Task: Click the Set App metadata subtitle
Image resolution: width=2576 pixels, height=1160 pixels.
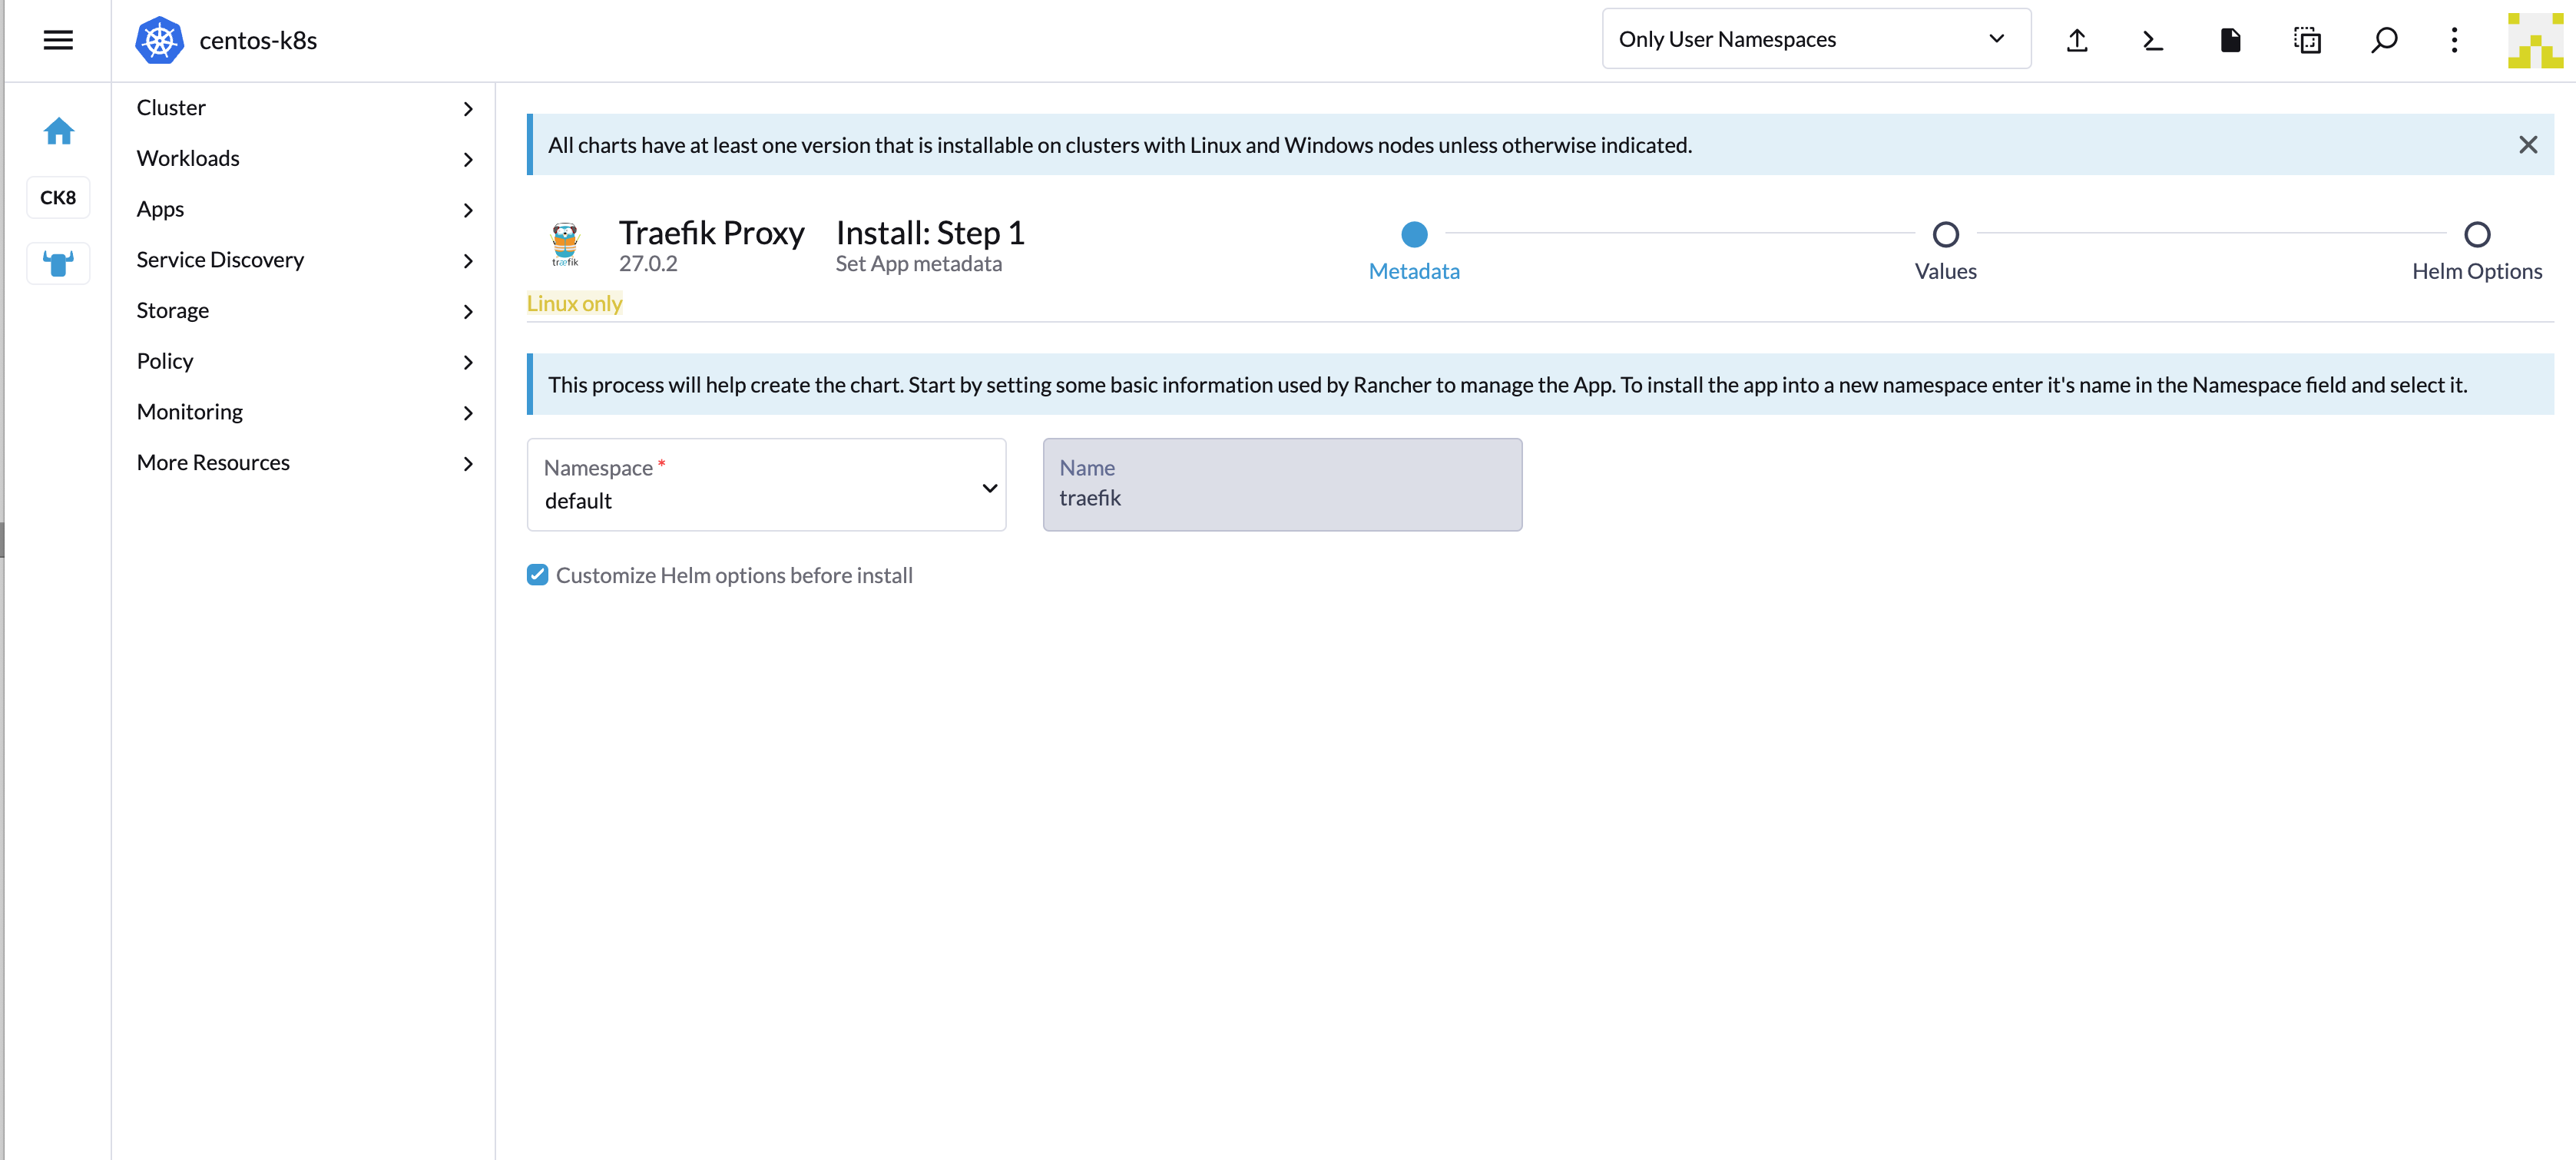Action: coord(918,264)
